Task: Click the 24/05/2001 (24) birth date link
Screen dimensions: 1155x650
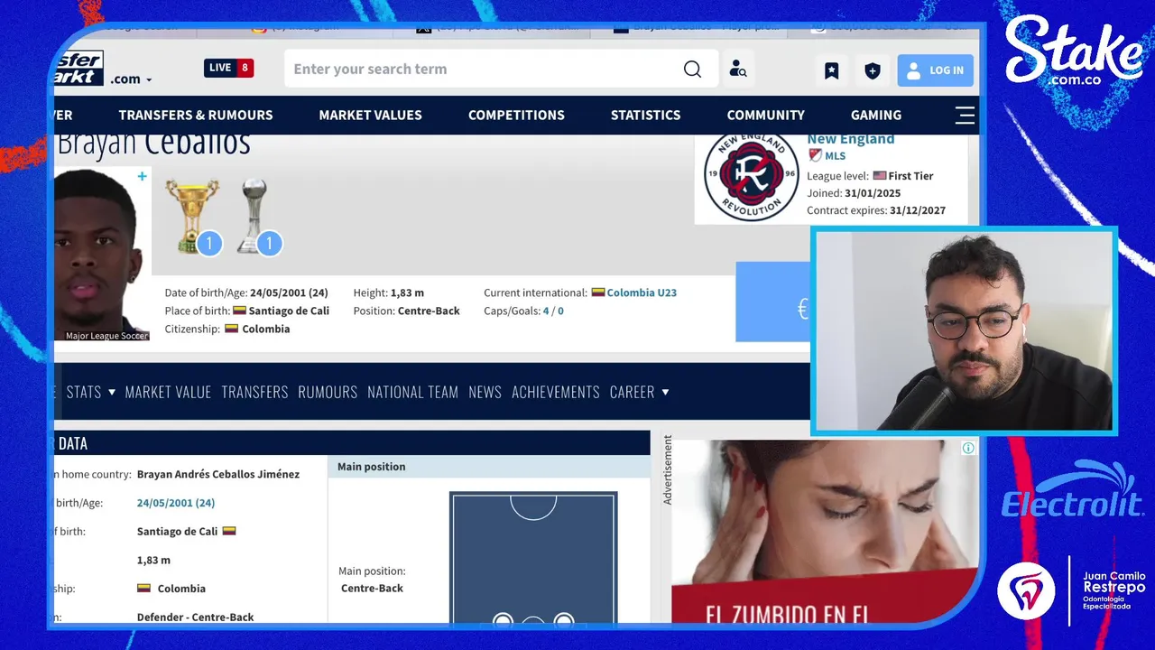Action: 176,503
